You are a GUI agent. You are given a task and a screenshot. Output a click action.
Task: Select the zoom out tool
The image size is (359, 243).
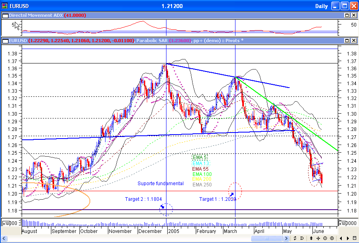[x=325, y=238]
